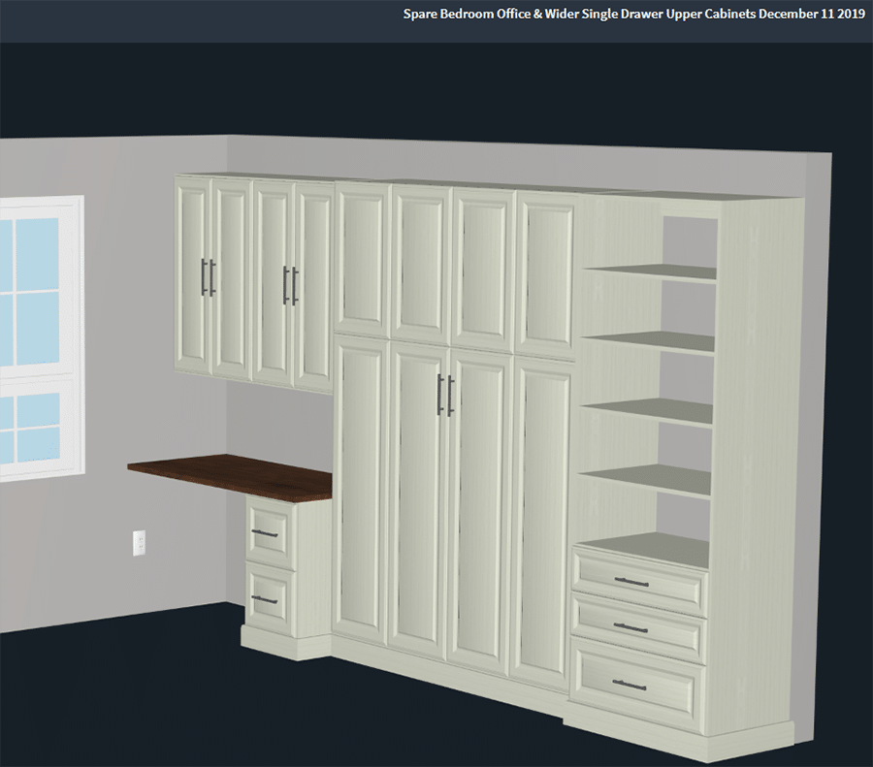Select the baseboard under the desk drawer cabinet
873x767 pixels.
(285, 645)
